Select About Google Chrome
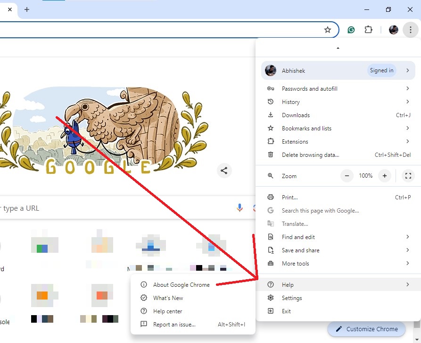This screenshot has height=343, width=421. 193,284
